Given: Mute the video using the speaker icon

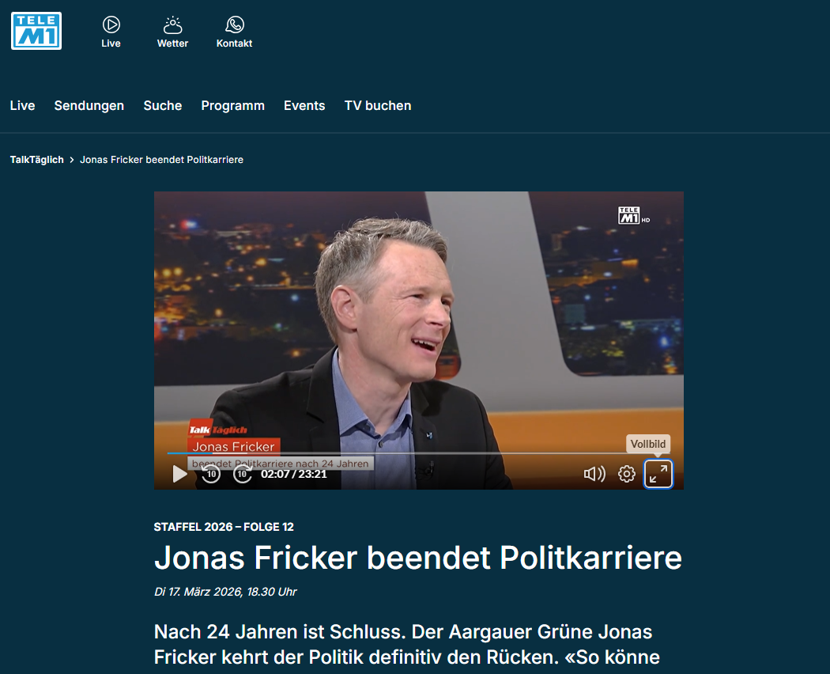Looking at the screenshot, I should point(594,474).
